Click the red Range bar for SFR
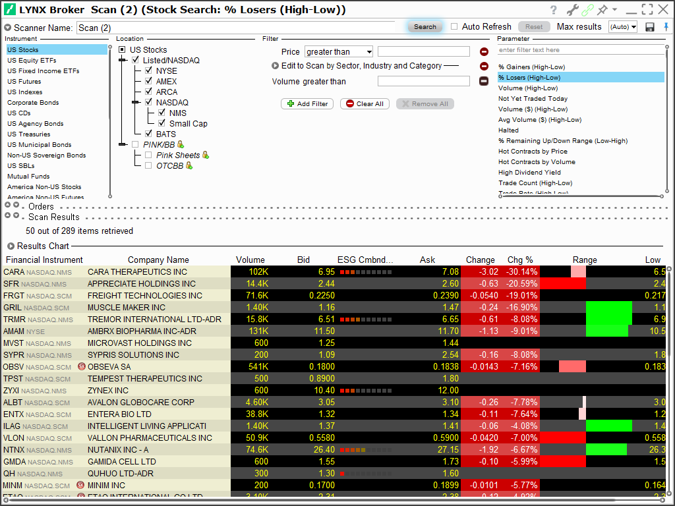 click(563, 283)
